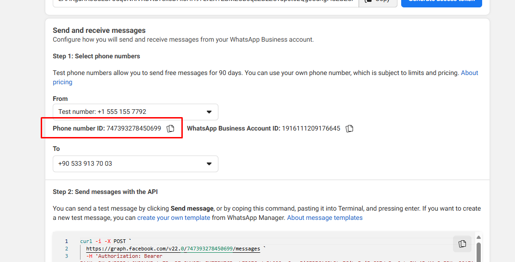Copy the curl command from code block
Screen dimensions: 515x262
(462, 244)
